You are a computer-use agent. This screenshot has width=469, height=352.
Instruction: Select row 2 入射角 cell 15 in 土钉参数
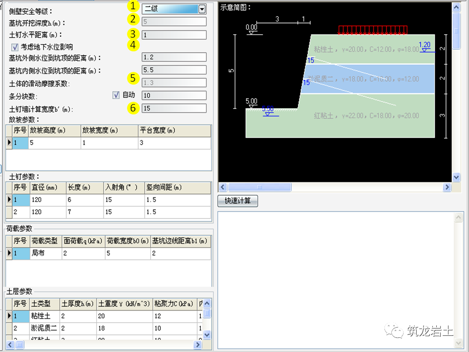(124, 212)
